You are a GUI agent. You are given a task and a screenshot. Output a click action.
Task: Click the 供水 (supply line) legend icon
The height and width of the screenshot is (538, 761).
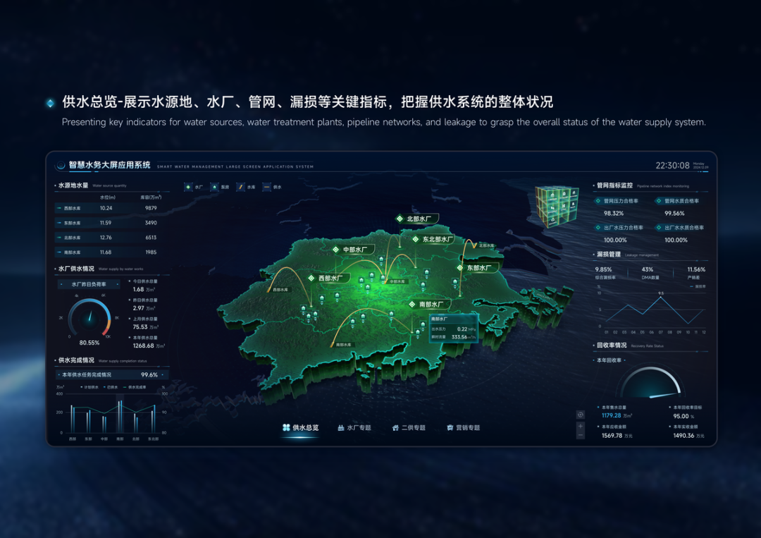[x=267, y=187]
